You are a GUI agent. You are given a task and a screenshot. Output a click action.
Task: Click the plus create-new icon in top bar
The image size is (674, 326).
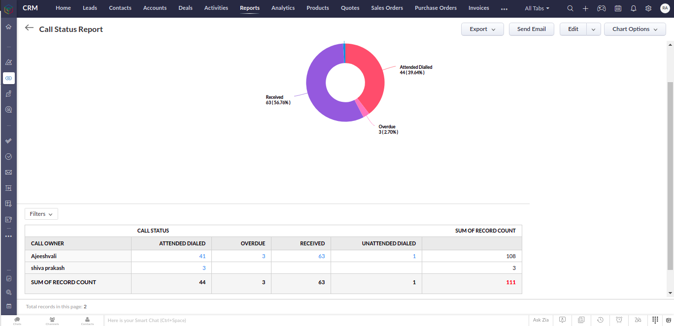coord(585,8)
